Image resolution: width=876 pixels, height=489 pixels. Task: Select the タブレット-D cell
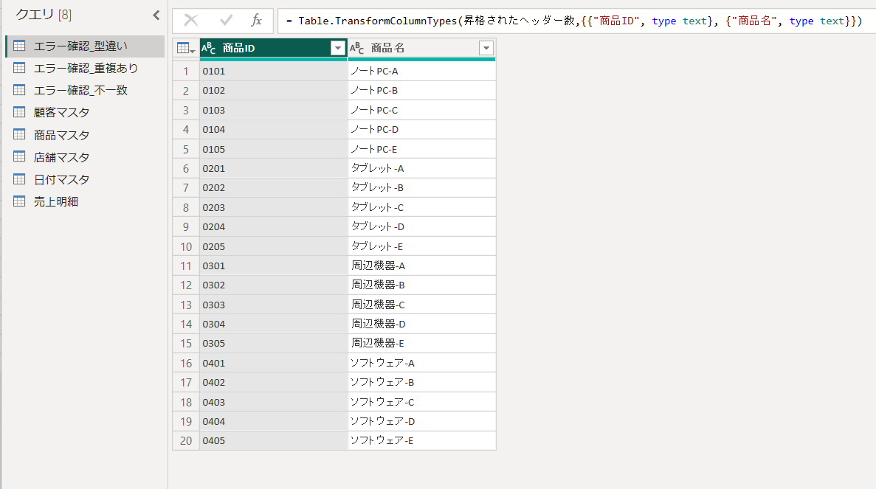422,226
